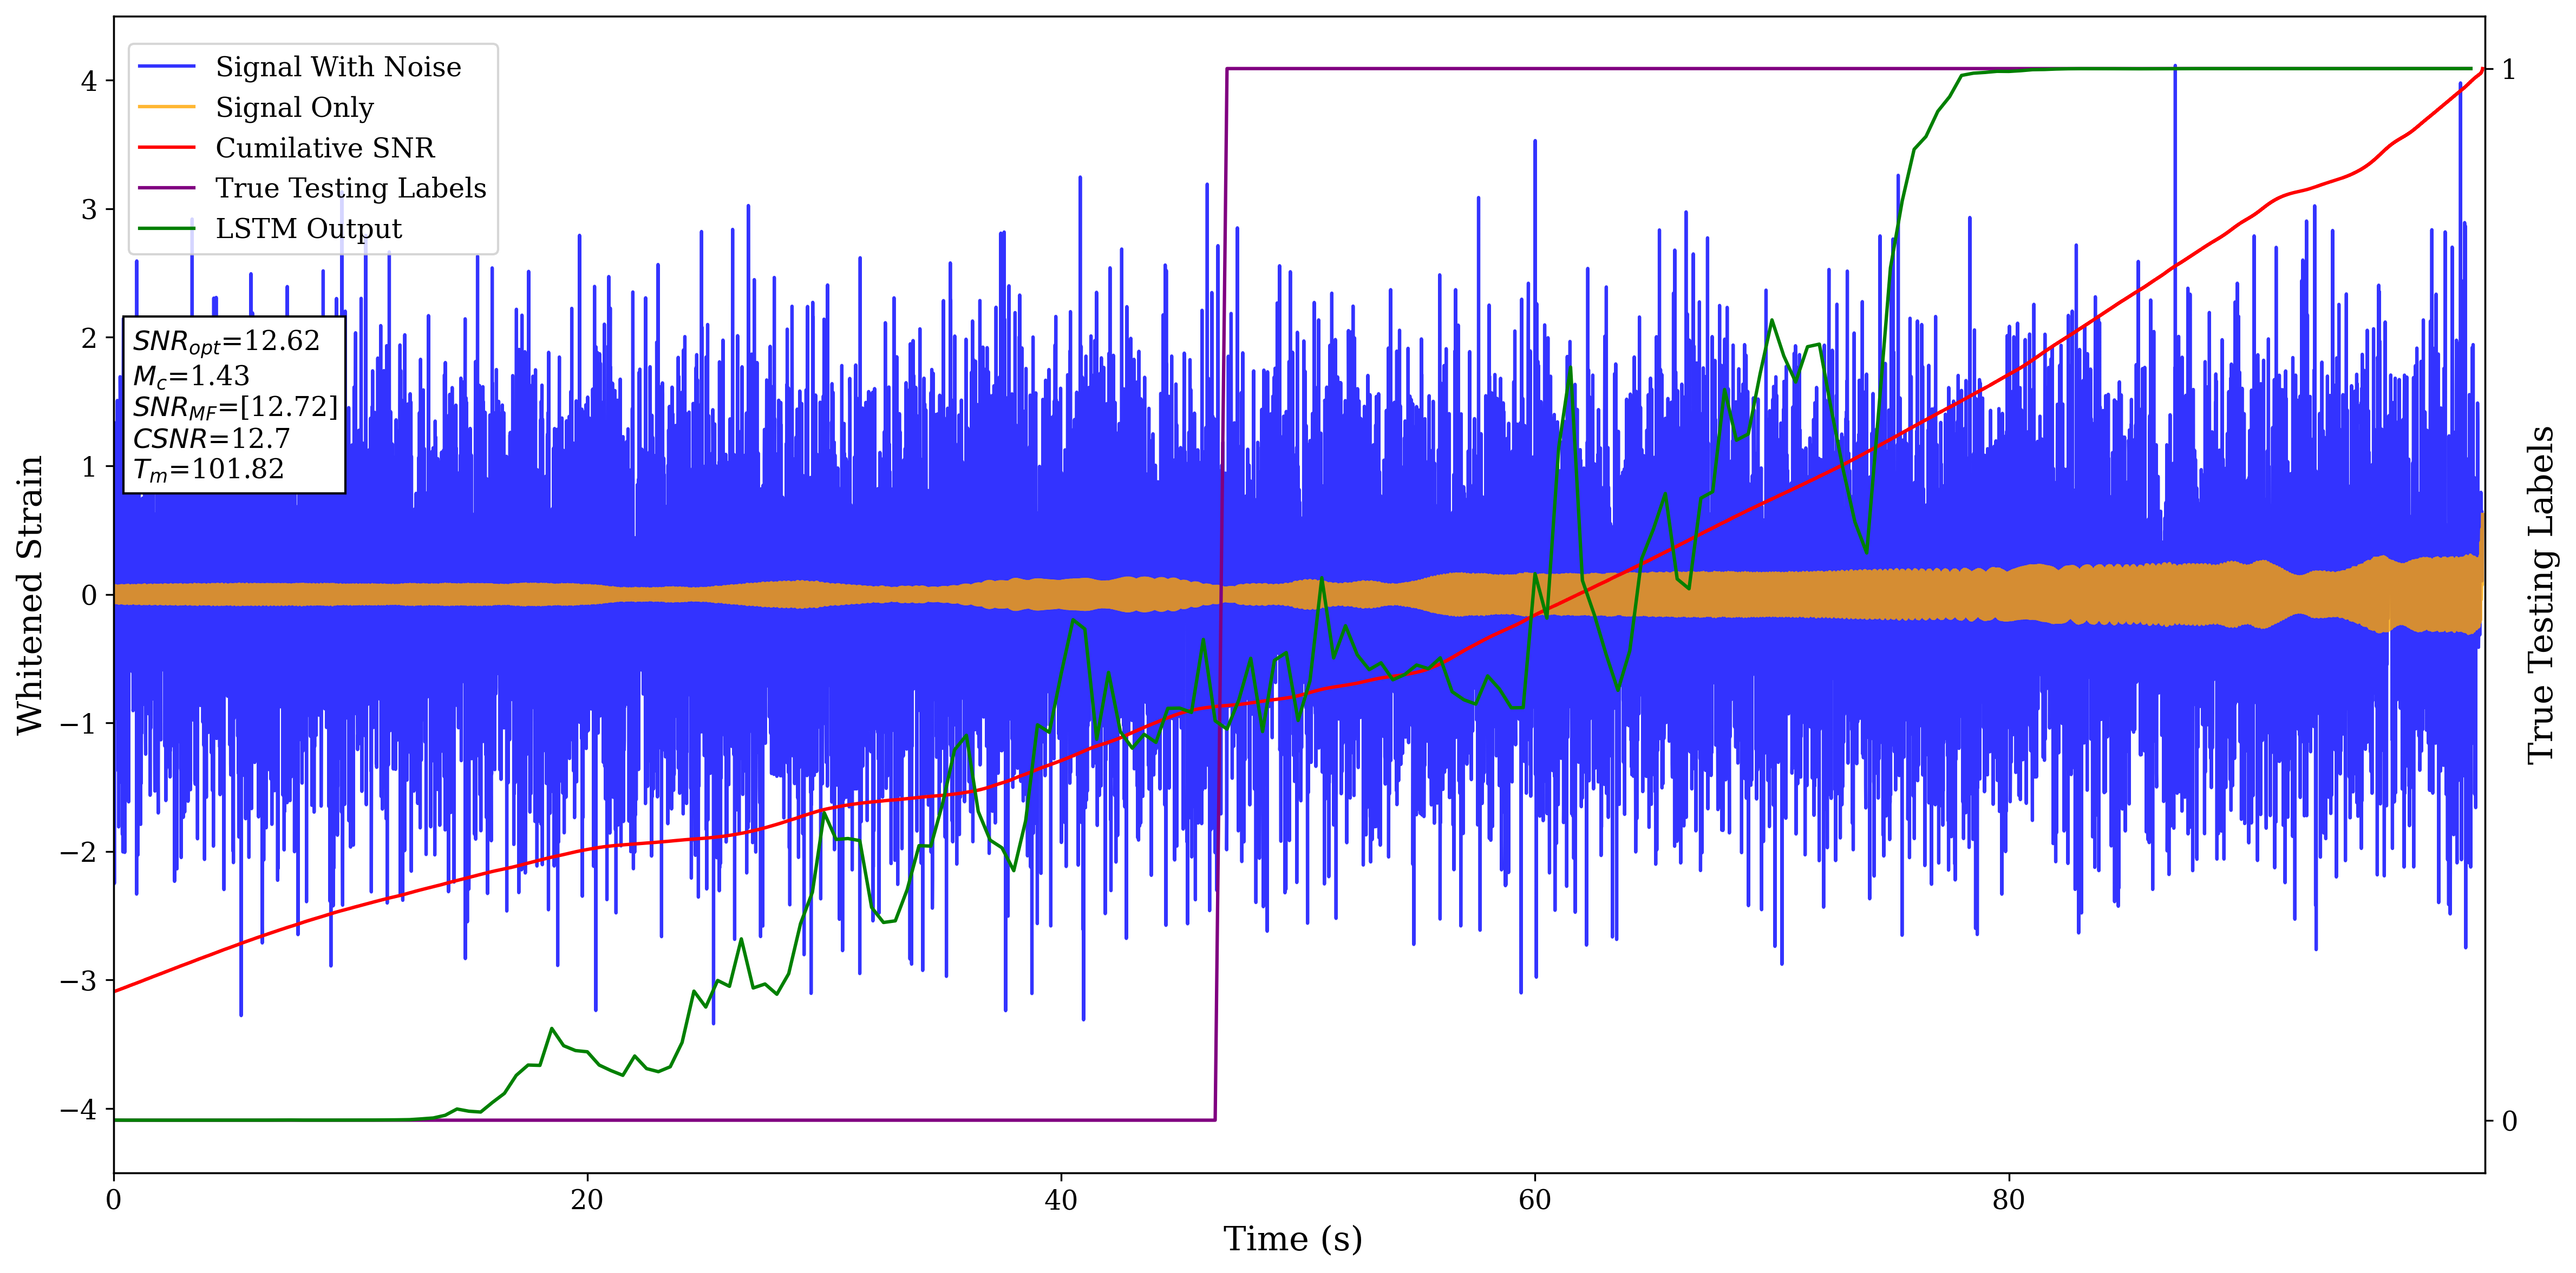Click the y-axis tick label 3
The image size is (2576, 1273).
[89, 209]
